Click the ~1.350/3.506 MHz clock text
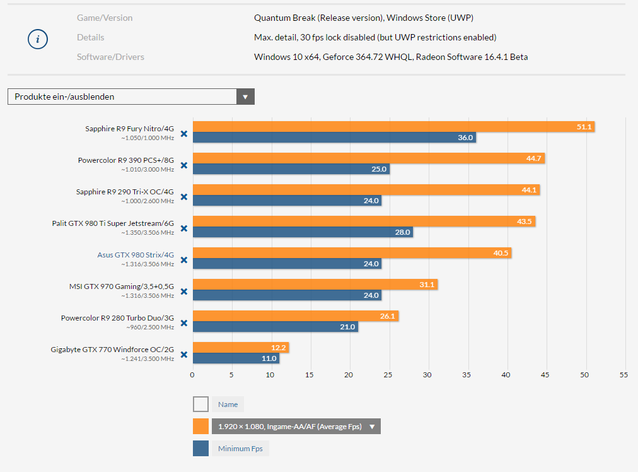Screen dimensions: 638x472 click(148, 233)
